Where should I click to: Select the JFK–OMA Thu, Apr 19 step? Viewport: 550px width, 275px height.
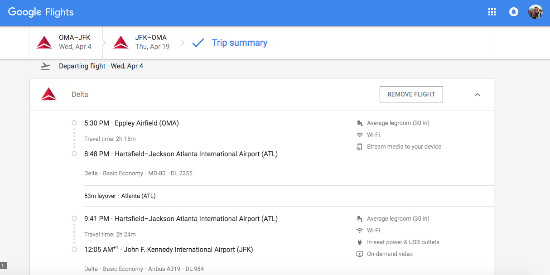click(x=142, y=43)
